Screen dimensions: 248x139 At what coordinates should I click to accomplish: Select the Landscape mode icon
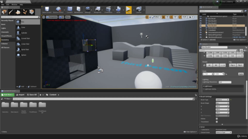pyautogui.click(x=18, y=12)
